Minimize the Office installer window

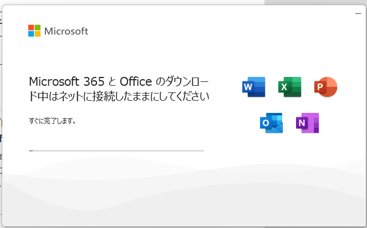(x=358, y=13)
